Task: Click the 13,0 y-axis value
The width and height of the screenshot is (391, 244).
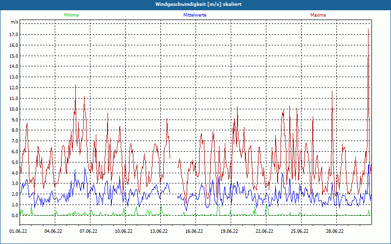Action: 14,77
